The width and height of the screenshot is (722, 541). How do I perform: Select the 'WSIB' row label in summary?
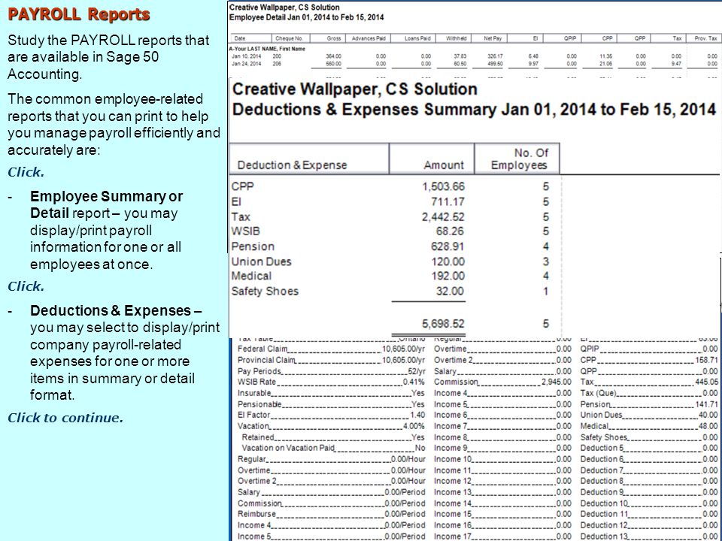tap(245, 231)
